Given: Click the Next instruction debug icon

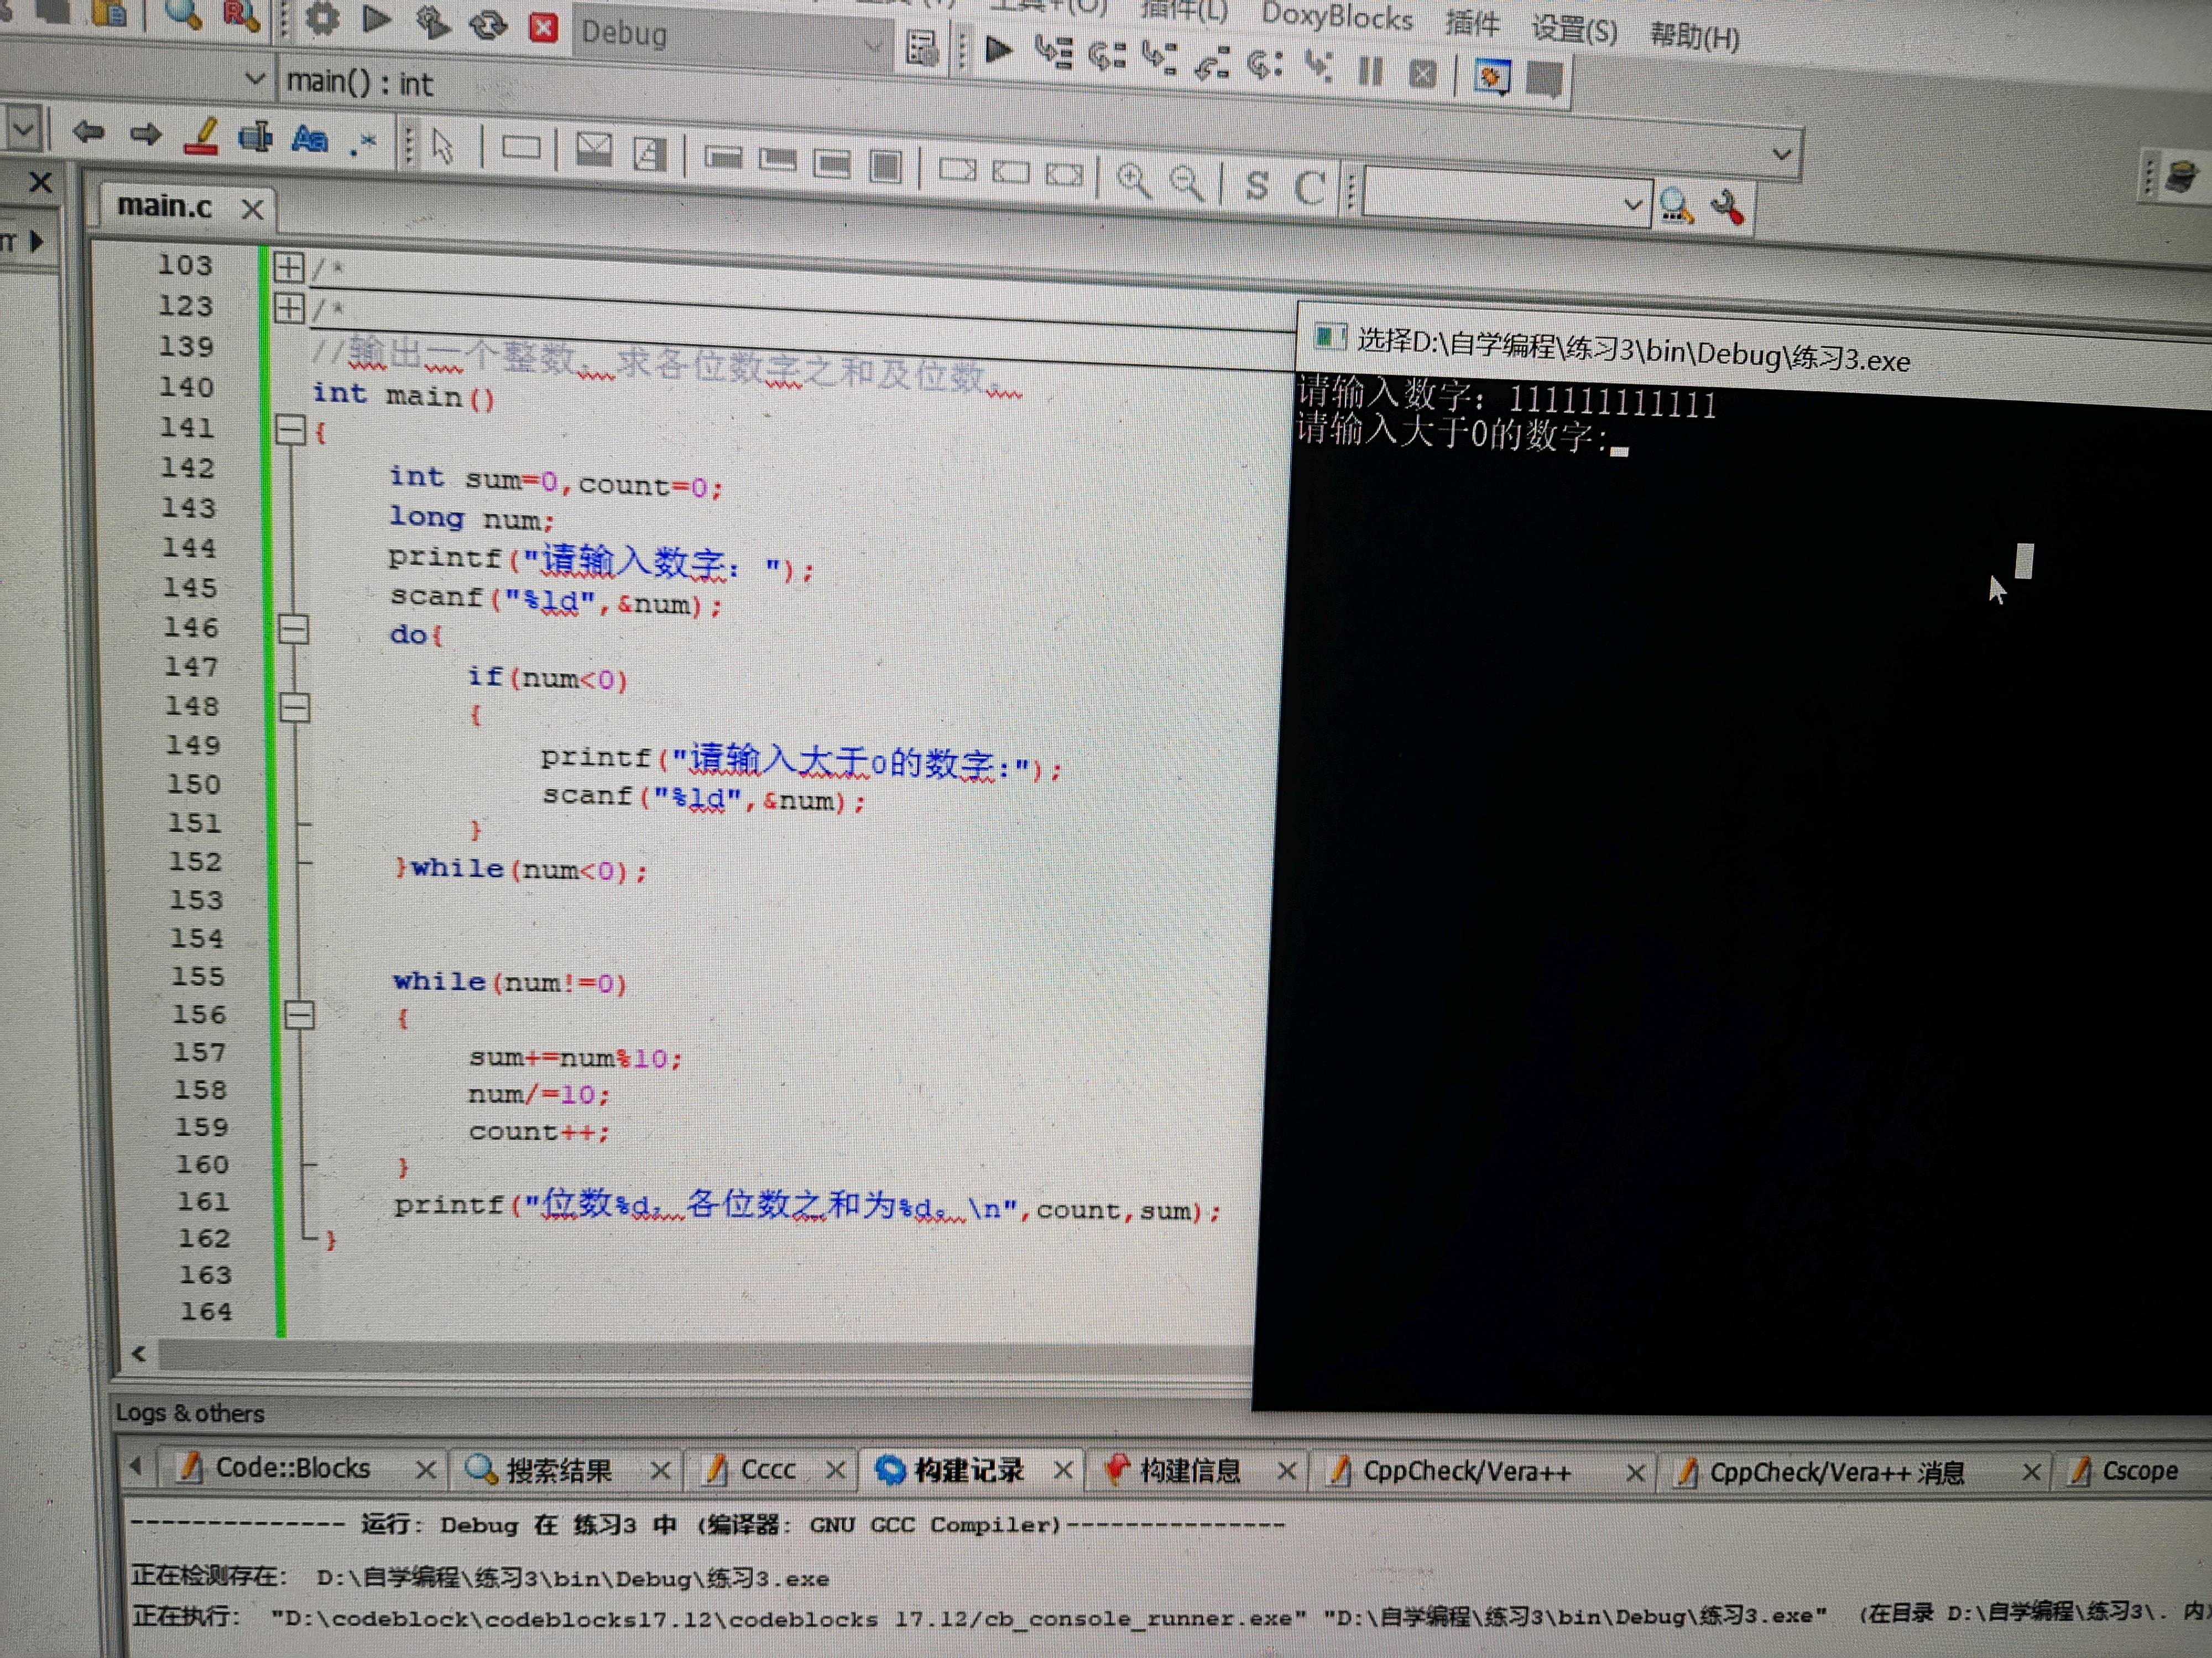Looking at the screenshot, I should tap(1265, 65).
